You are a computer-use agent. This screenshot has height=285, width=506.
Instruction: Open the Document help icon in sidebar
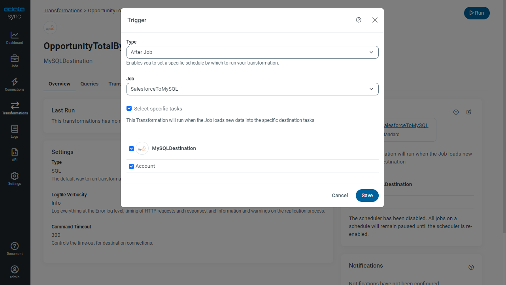15,249
